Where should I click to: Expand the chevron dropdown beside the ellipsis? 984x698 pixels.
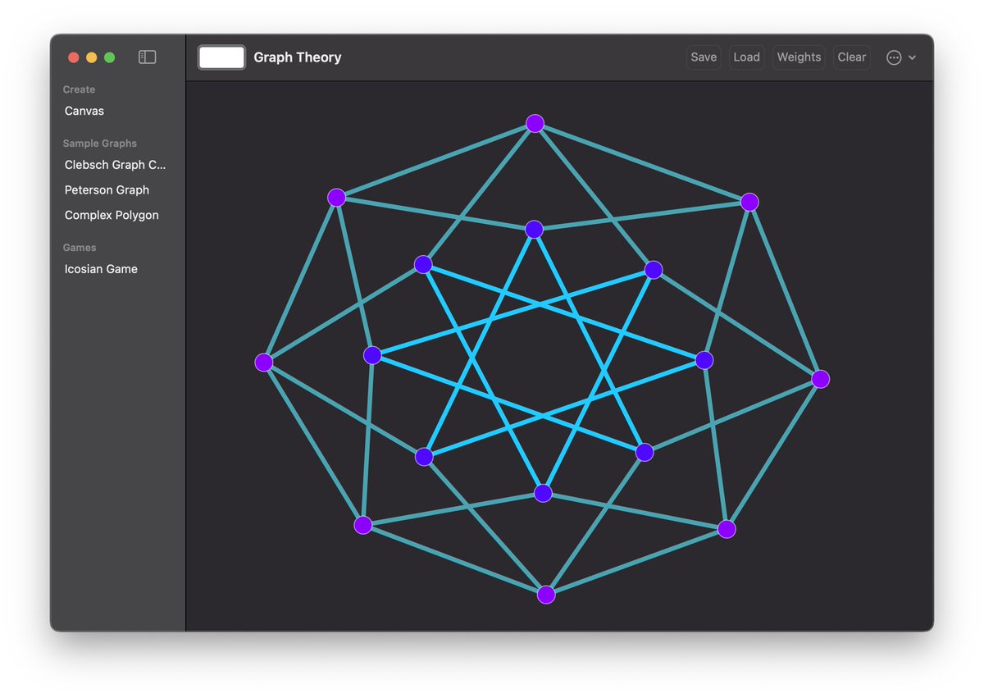coord(912,57)
